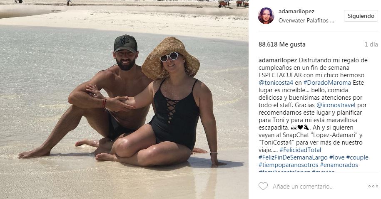Click adamarilopez username in the caption
This screenshot has width=381, height=199.
(277, 60)
